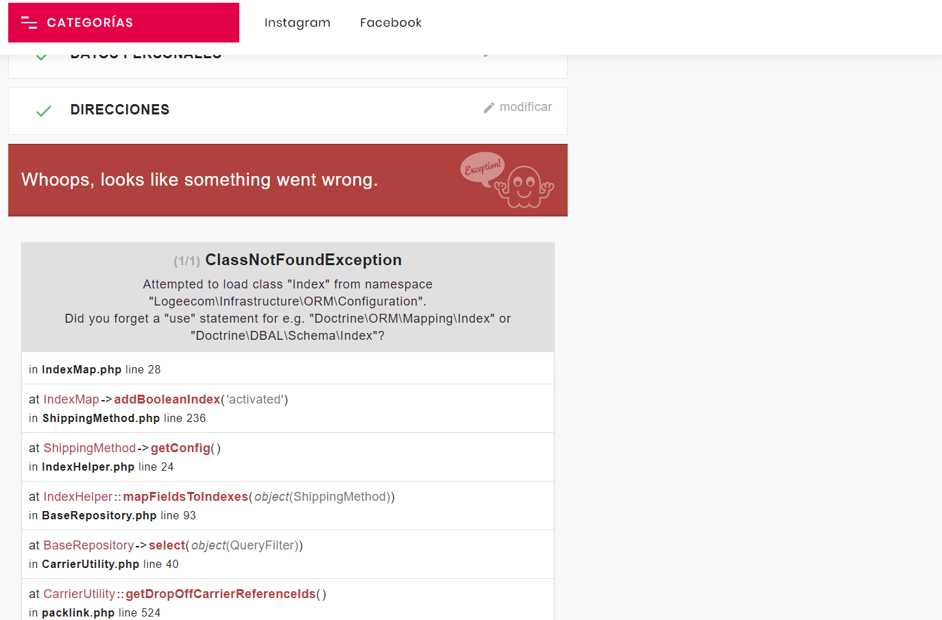Click the Doctrine\DBAL\Schema\Index suggestion text

click(288, 336)
